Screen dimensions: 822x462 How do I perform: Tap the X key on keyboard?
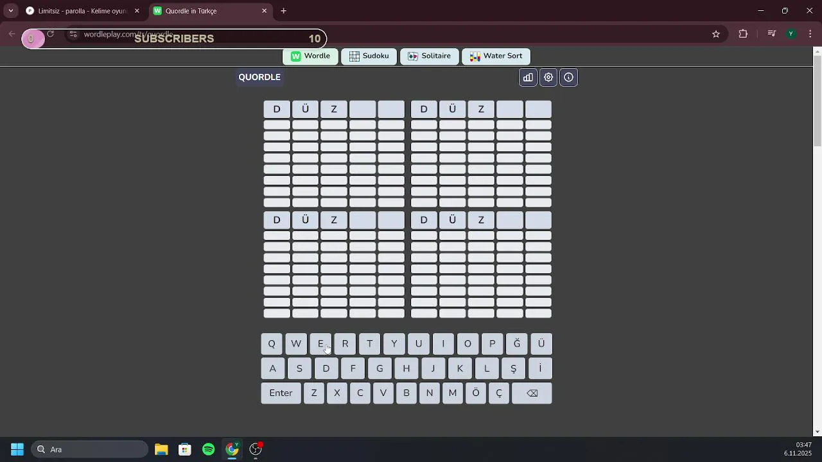pyautogui.click(x=337, y=393)
